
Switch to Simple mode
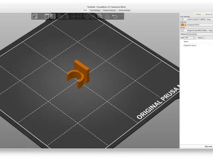click(x=198, y=14)
